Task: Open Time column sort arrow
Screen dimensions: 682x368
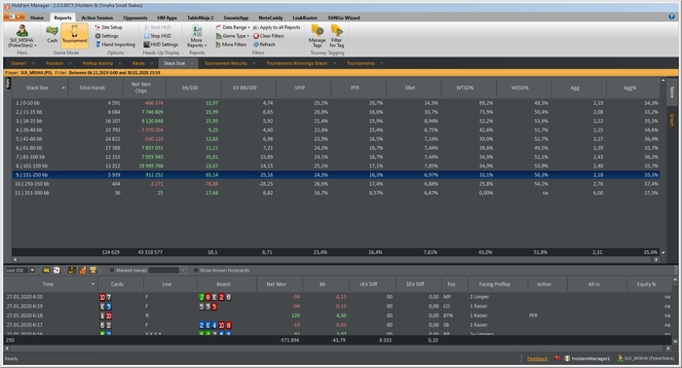Action: point(93,284)
